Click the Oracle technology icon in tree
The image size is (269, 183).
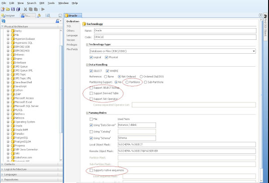(13, 126)
